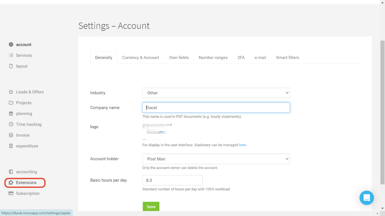Click the credit card Subscription icon
The width and height of the screenshot is (385, 216).
11,193
